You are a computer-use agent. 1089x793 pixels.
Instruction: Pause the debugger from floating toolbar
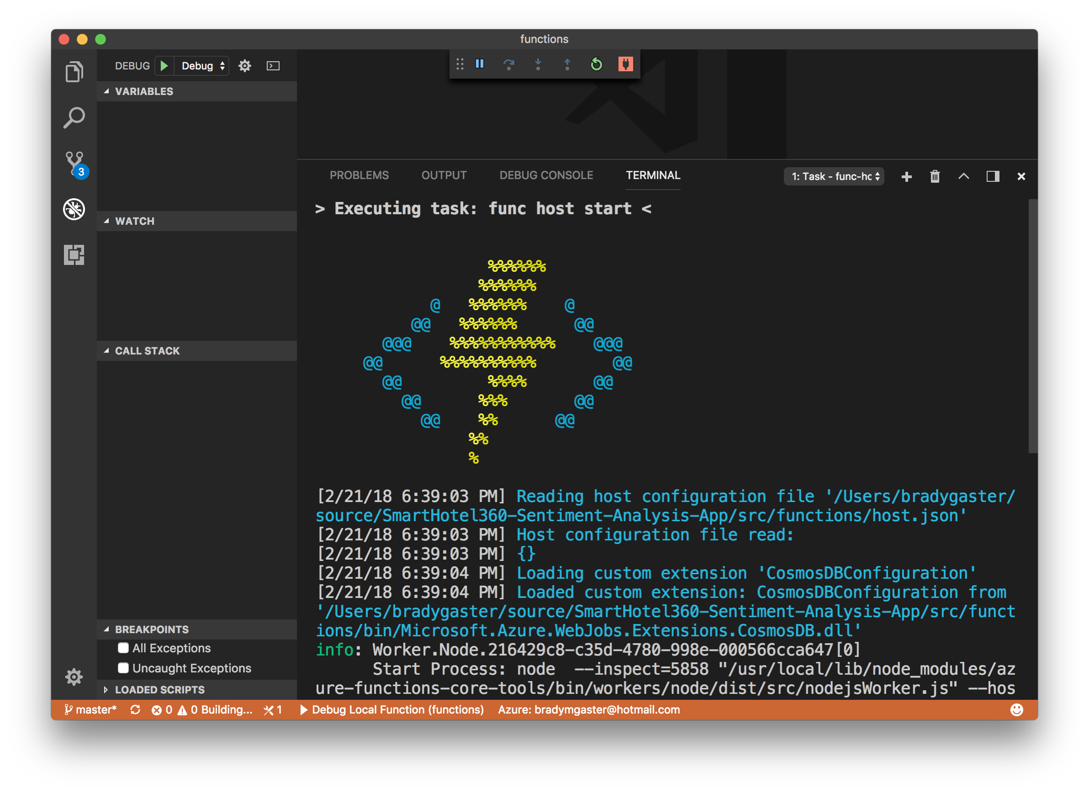[479, 64]
